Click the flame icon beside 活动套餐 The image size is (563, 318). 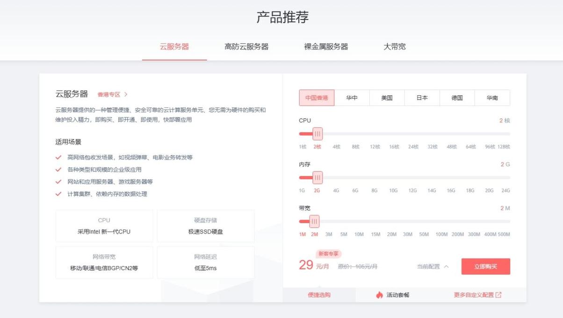tap(379, 295)
